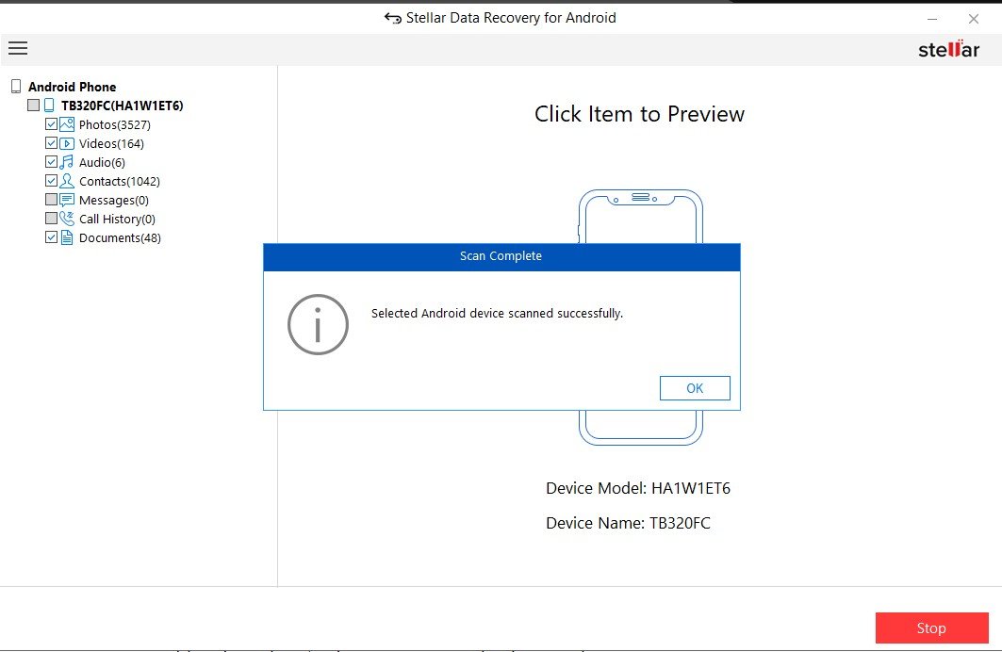Click the 'Device Model: HA1W1ET6' text

638,488
